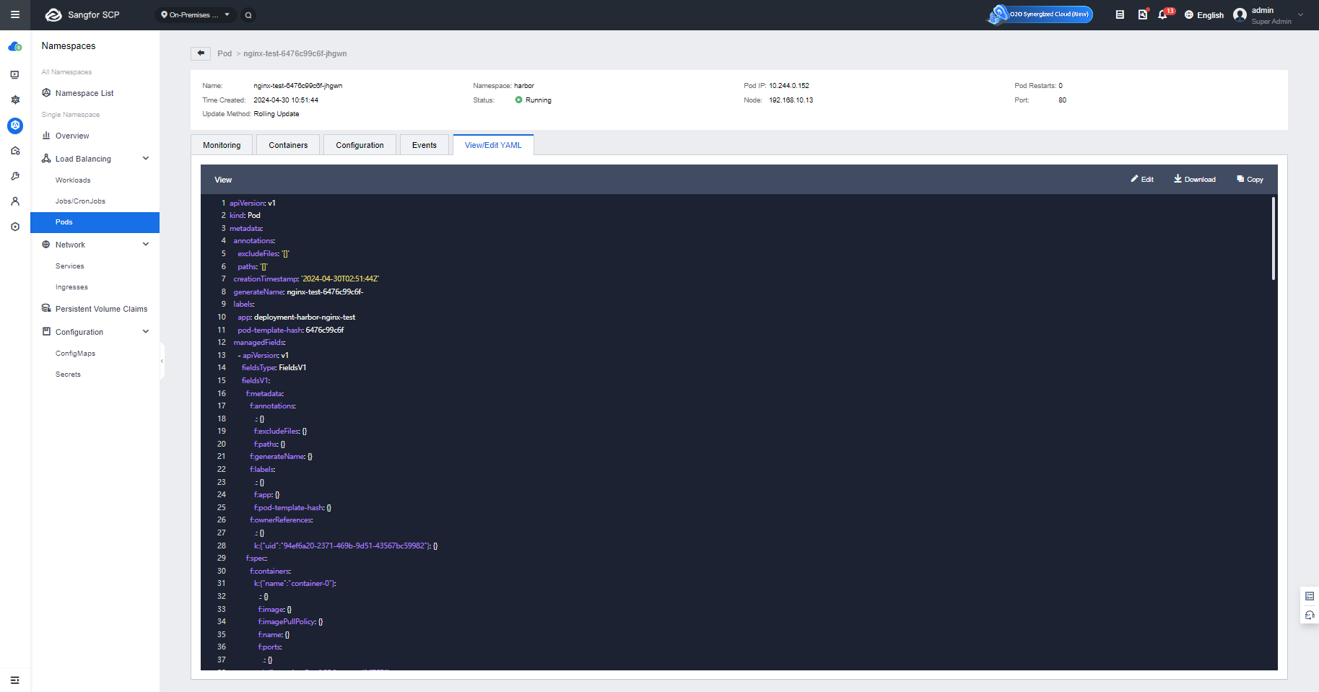Click the generateName line in the YAML
1319x692 pixels.
298,292
